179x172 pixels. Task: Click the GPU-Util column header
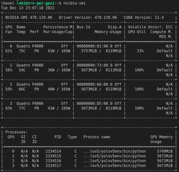137,32
